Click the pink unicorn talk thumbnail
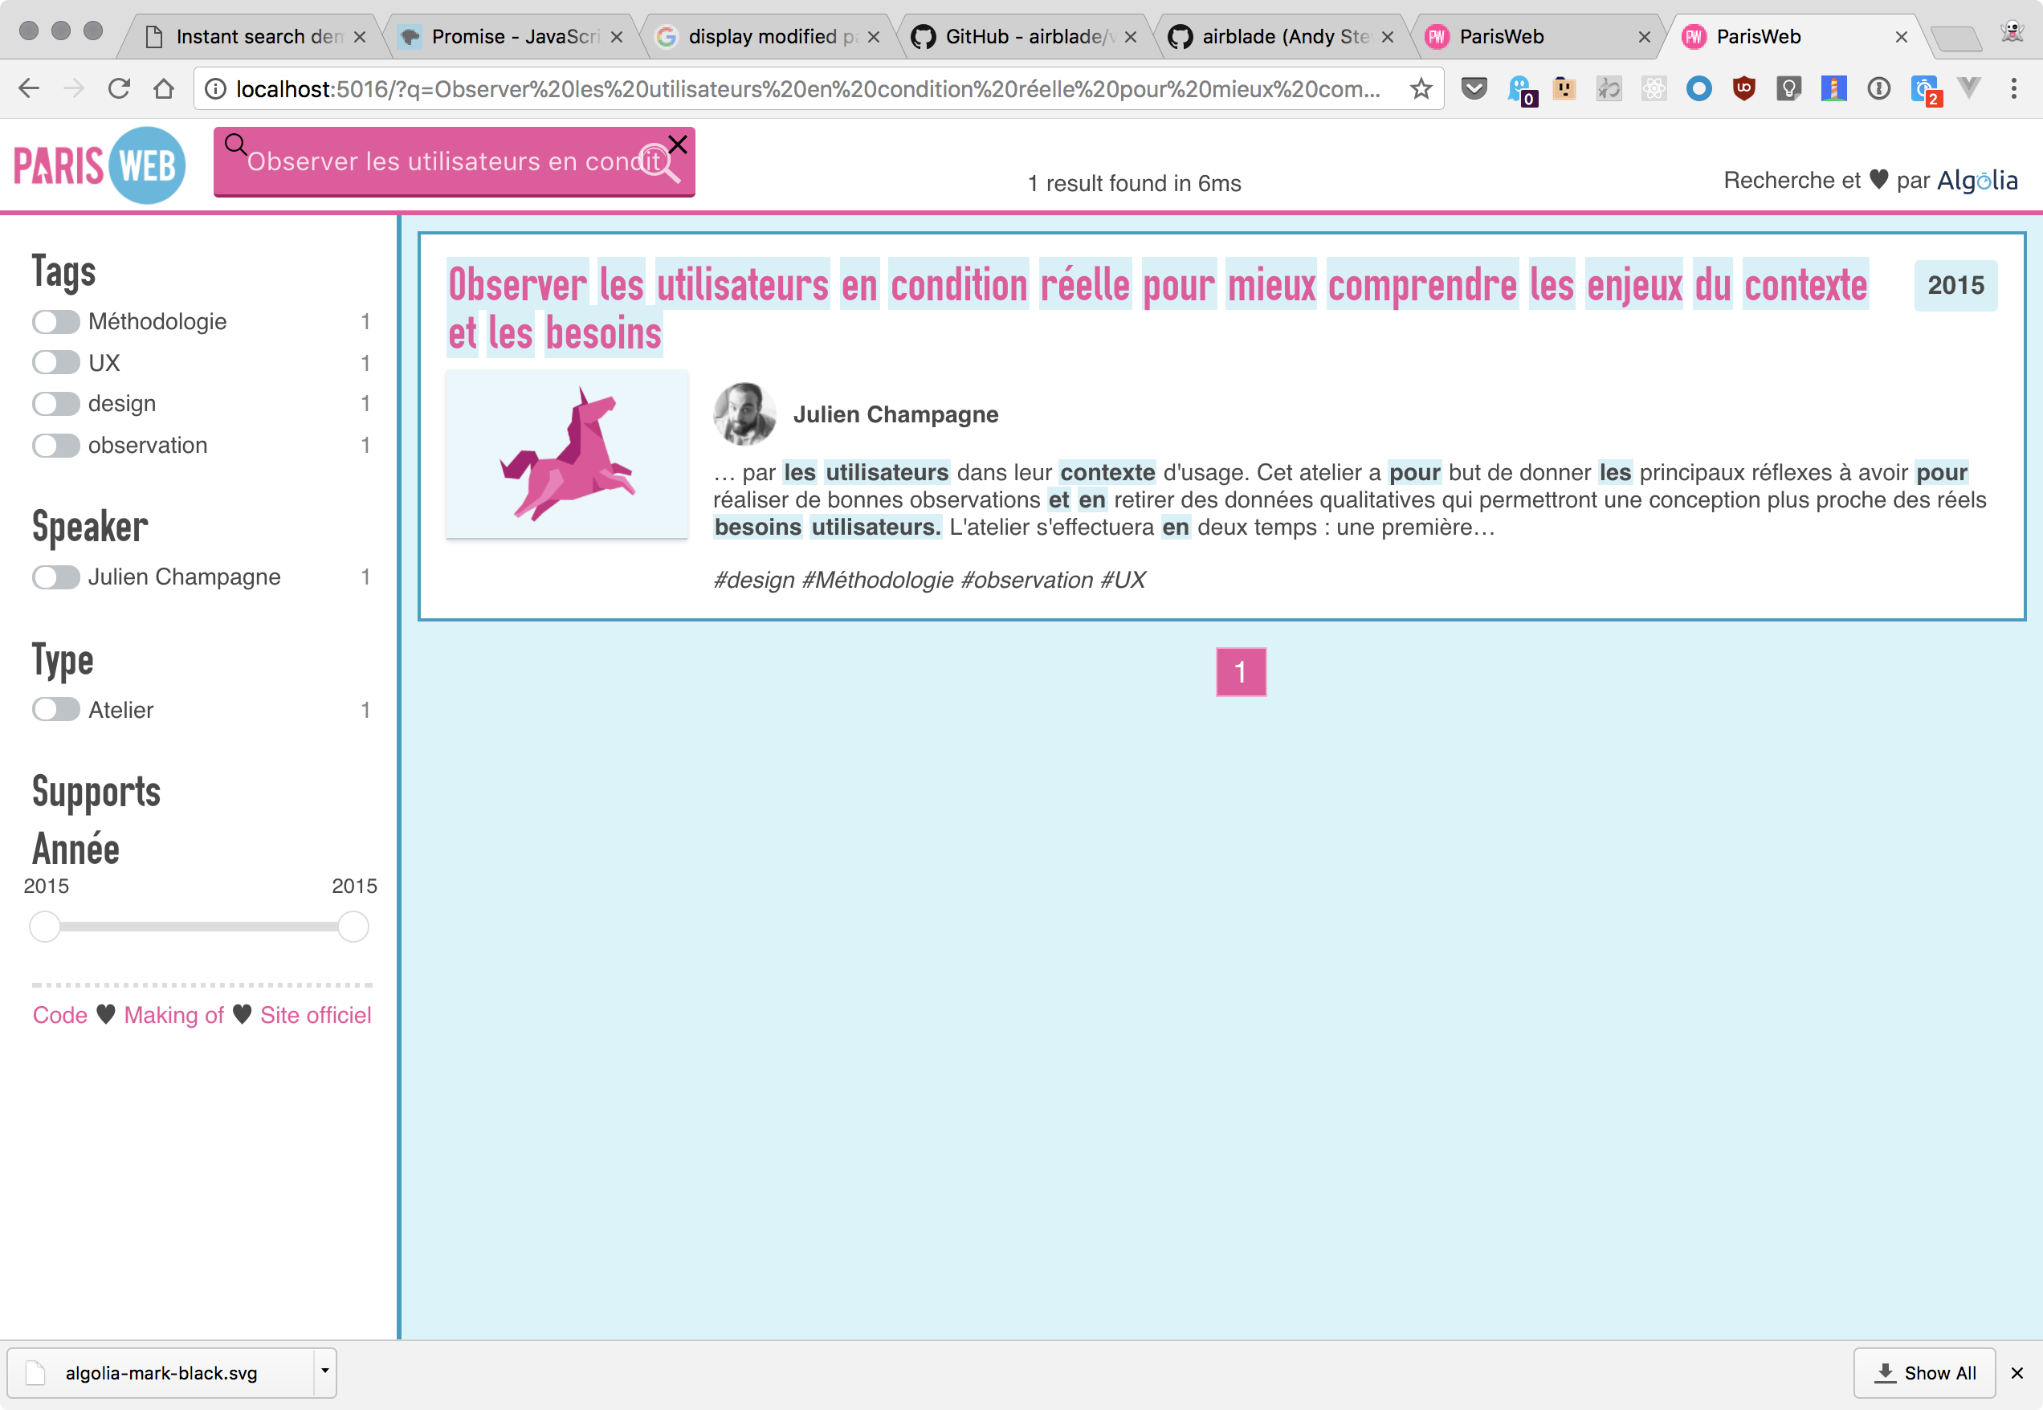The height and width of the screenshot is (1410, 2043). [566, 454]
